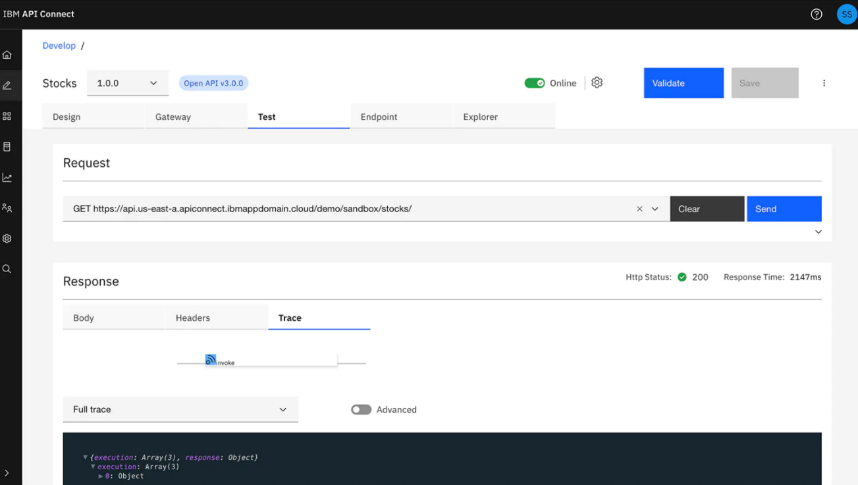The height and width of the screenshot is (485, 858).
Task: Open the request URL dropdown arrow
Action: tap(655, 209)
